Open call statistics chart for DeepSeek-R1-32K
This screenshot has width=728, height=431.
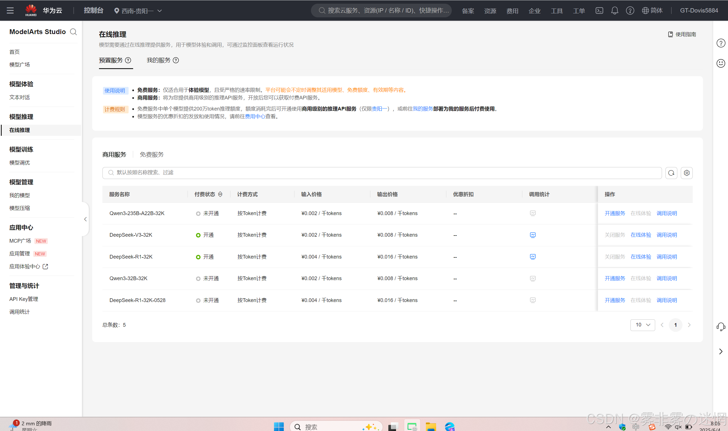coord(533,257)
